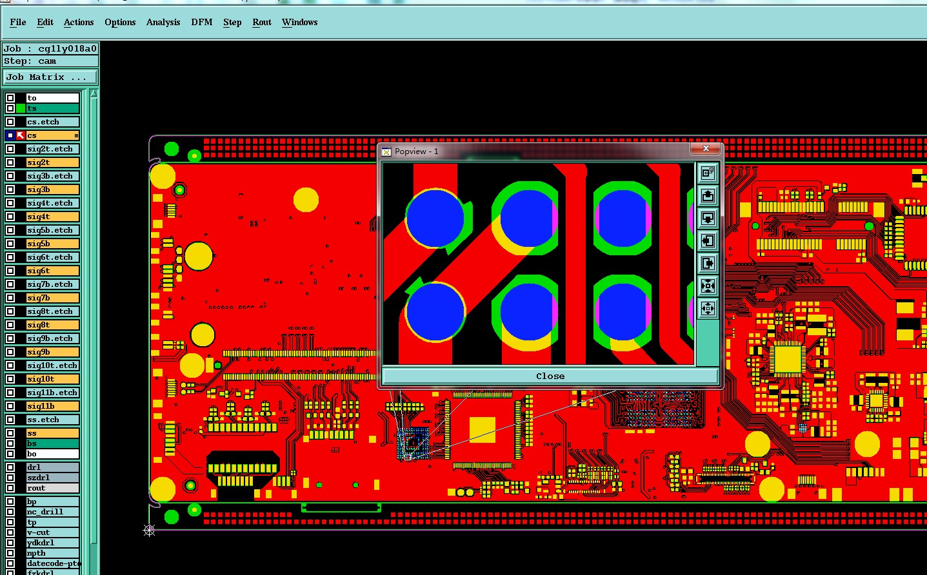Select layer name sig10t.etch
This screenshot has width=927, height=575.
pos(53,365)
